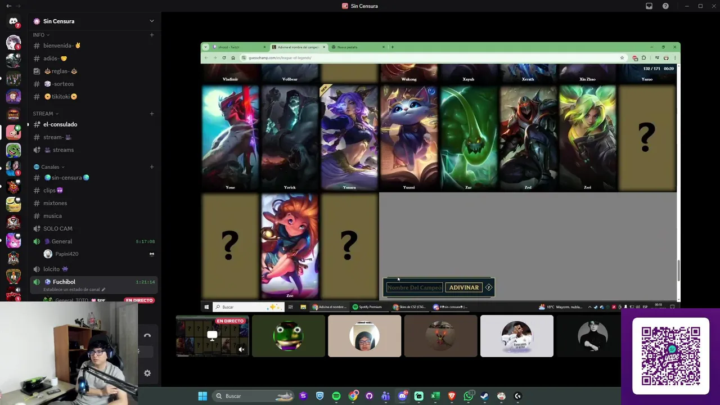Select Pepe frog server icon in sidebar
The image size is (720, 405).
point(13,150)
